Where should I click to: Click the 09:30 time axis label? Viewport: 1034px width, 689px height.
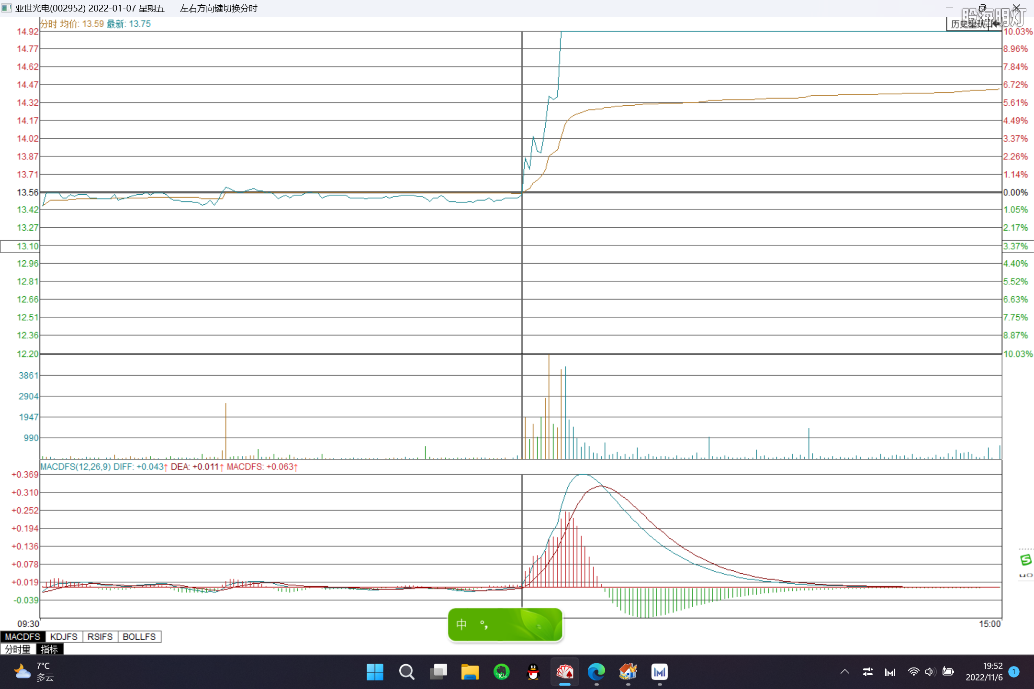pos(28,624)
